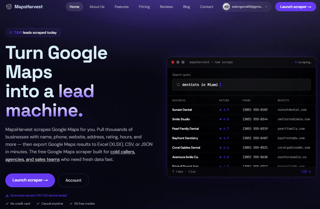Click the magnifier icon in search query box
The width and height of the screenshot is (320, 209).
click(178, 85)
